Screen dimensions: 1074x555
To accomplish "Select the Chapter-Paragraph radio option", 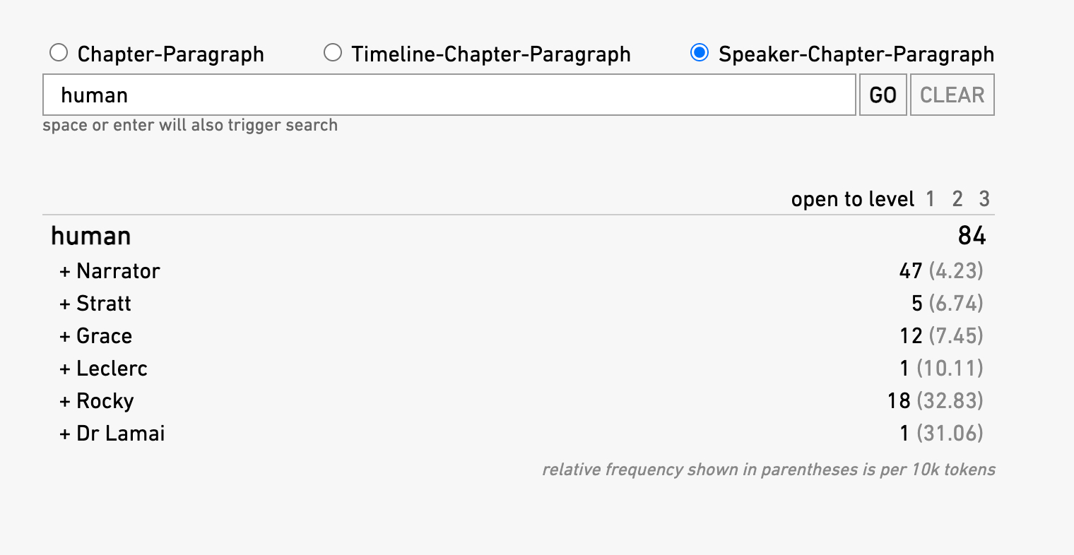I will [x=59, y=53].
